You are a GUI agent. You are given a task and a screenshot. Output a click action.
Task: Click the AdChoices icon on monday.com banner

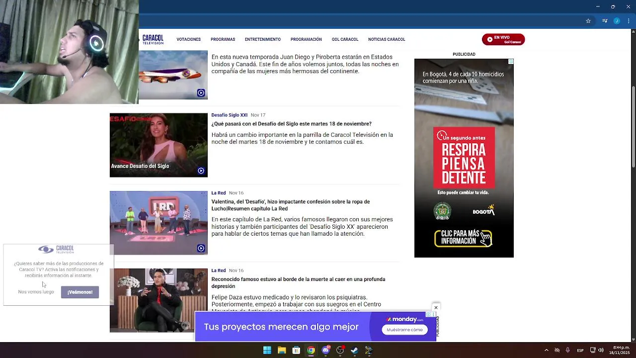point(428,314)
